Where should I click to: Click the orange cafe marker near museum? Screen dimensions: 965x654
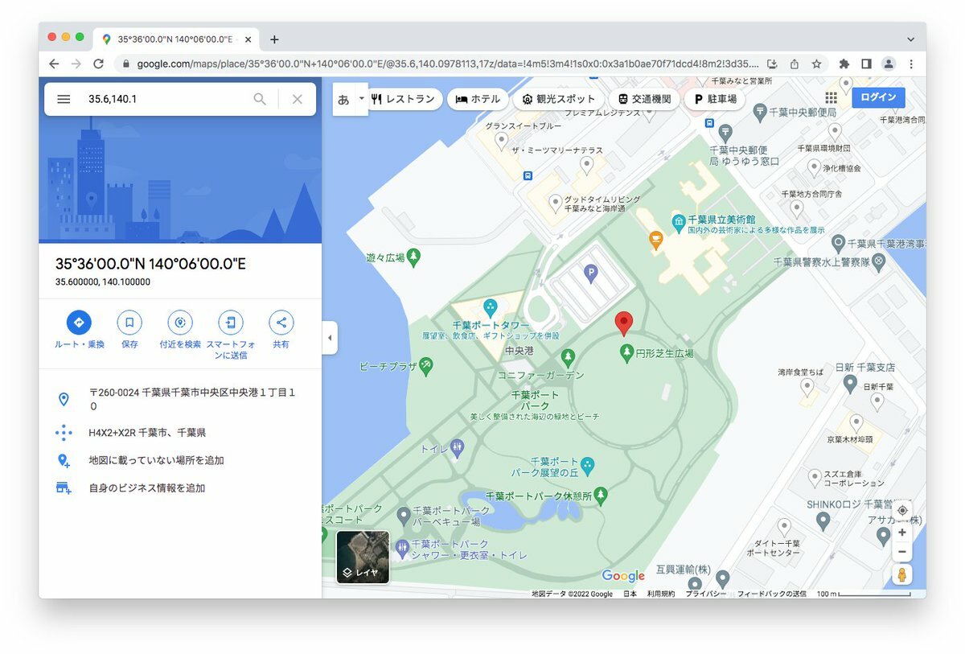(656, 238)
